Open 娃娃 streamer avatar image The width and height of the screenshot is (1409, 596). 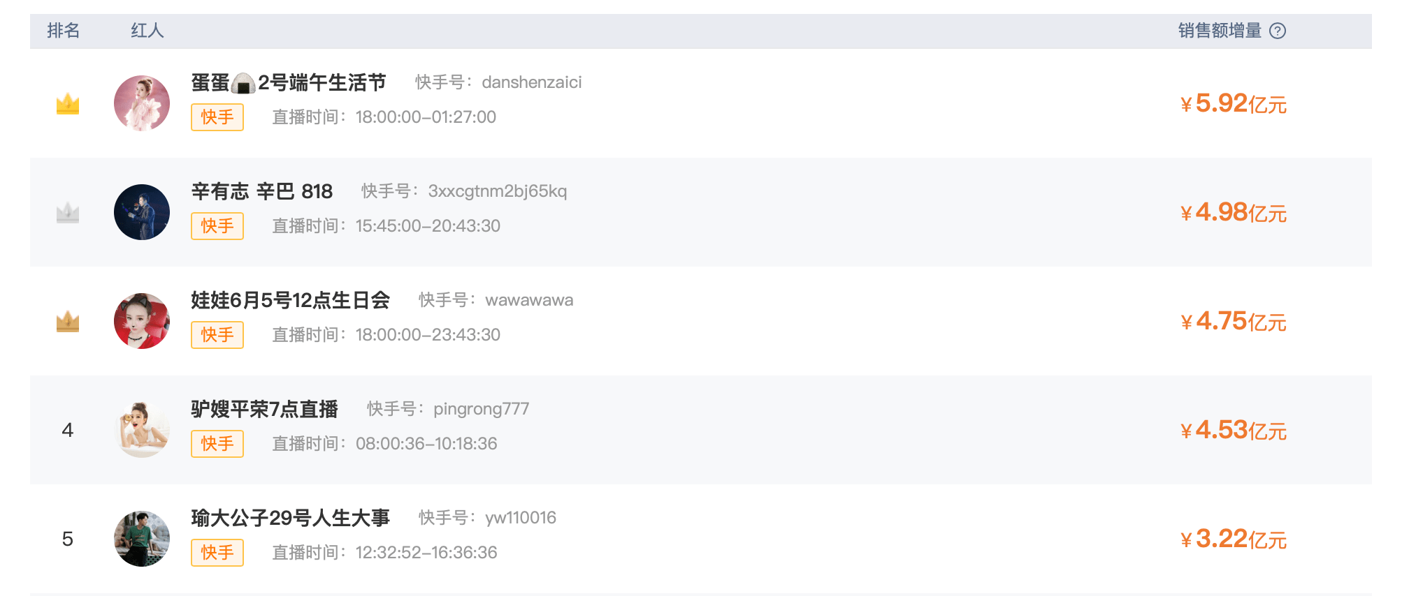click(x=142, y=321)
